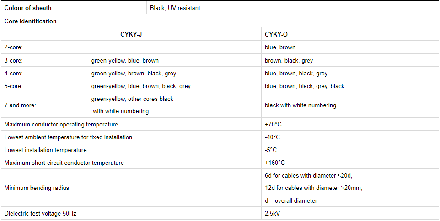Viewport: 440px width, 221px height.
Task: Click the "Core identification" section heading
Action: [31, 21]
